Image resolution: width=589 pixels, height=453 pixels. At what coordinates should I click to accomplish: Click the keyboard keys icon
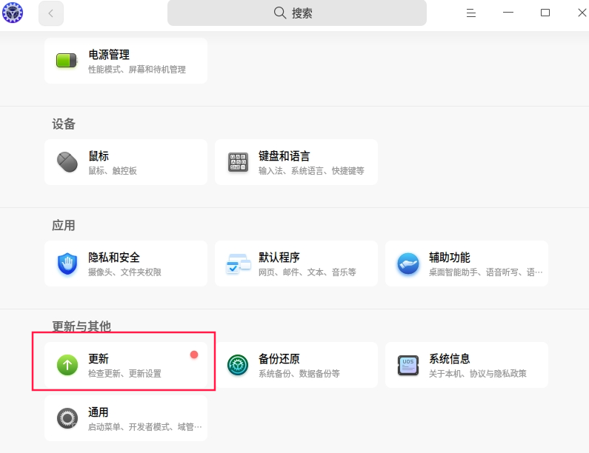point(238,162)
